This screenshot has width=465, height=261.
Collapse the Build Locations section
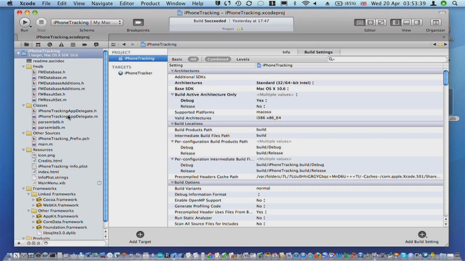[x=172, y=124]
